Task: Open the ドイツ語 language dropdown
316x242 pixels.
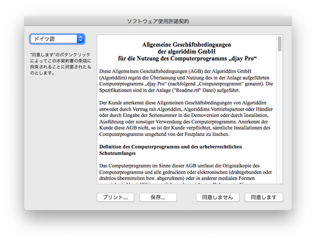Action: (x=57, y=39)
